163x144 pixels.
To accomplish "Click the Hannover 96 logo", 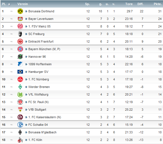I will [20, 57].
